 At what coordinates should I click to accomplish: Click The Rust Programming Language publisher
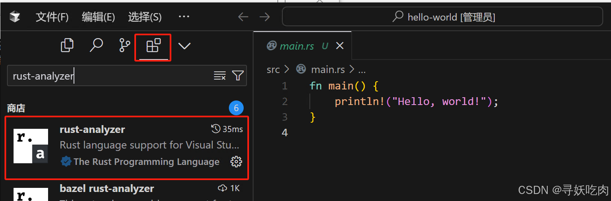point(146,162)
